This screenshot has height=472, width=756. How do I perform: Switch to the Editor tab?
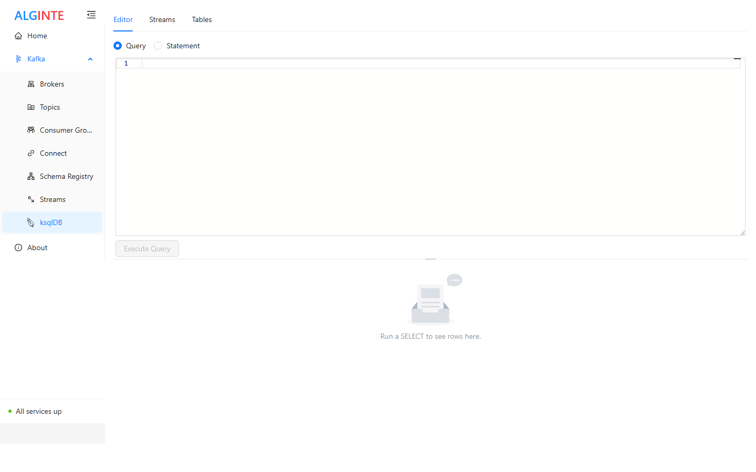123,19
